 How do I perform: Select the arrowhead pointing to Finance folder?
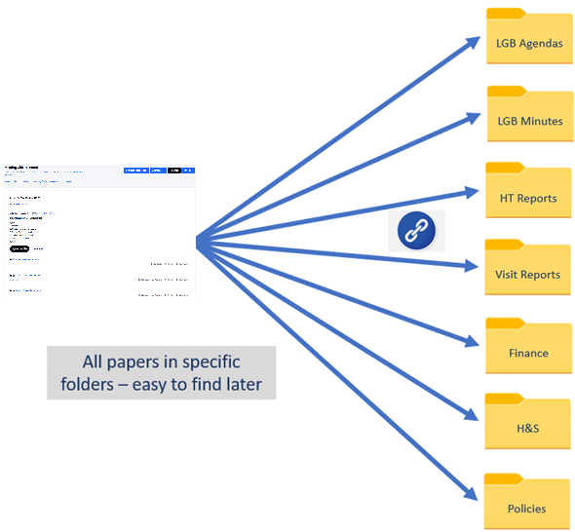pos(473,341)
